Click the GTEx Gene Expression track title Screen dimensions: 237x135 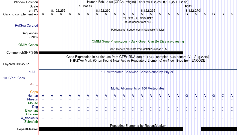coord(138,57)
